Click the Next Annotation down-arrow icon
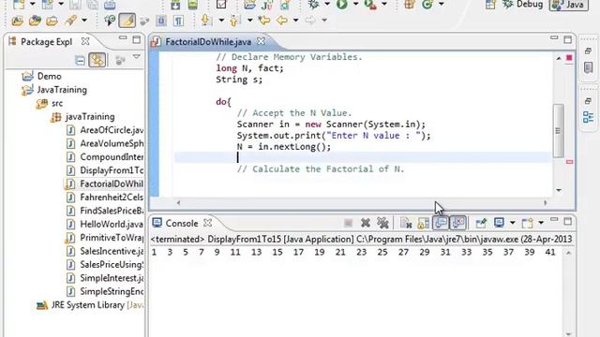 (206, 20)
